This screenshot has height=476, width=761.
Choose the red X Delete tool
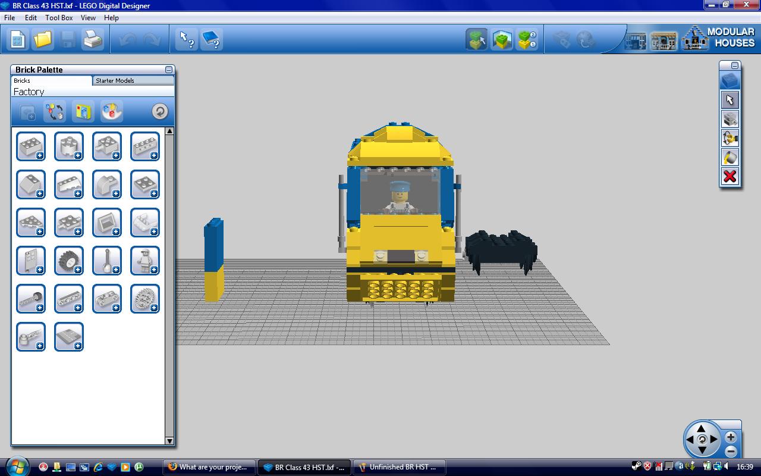pos(729,176)
